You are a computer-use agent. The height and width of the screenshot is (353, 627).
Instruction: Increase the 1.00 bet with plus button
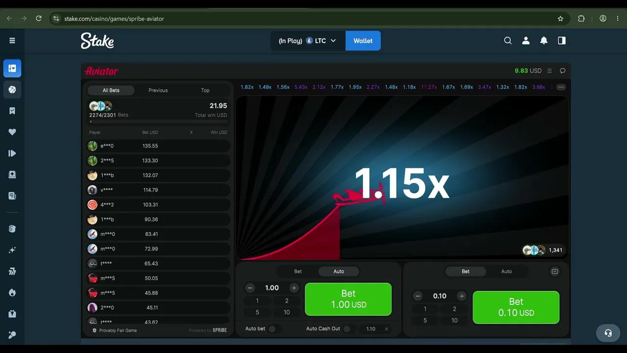pos(294,288)
